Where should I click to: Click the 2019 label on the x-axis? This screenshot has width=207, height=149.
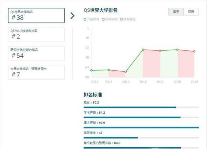pos(194,82)
